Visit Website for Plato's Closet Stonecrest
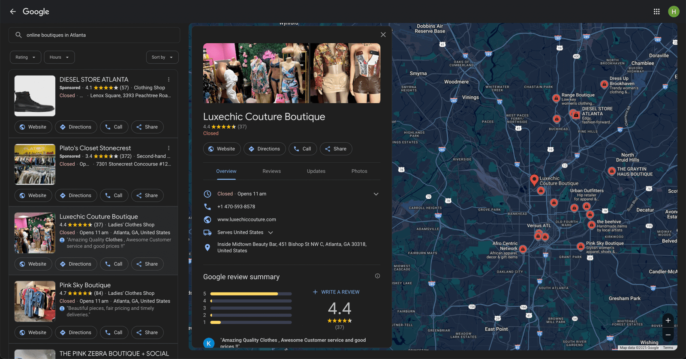 (x=33, y=196)
